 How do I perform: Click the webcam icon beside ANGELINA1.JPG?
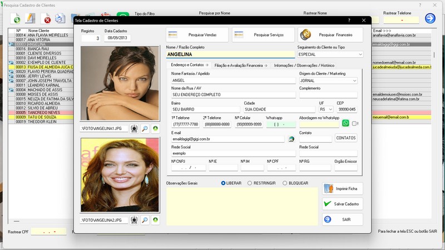(x=134, y=129)
